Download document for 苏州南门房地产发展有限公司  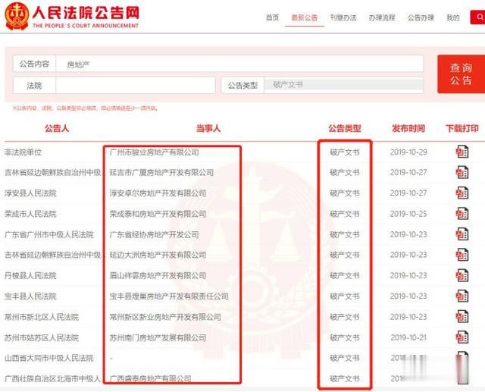[462, 337]
